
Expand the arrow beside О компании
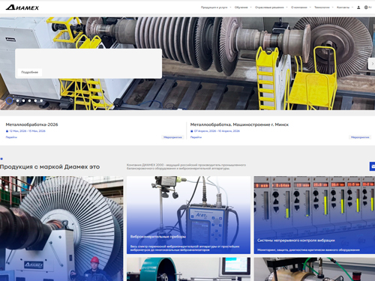[310, 7]
